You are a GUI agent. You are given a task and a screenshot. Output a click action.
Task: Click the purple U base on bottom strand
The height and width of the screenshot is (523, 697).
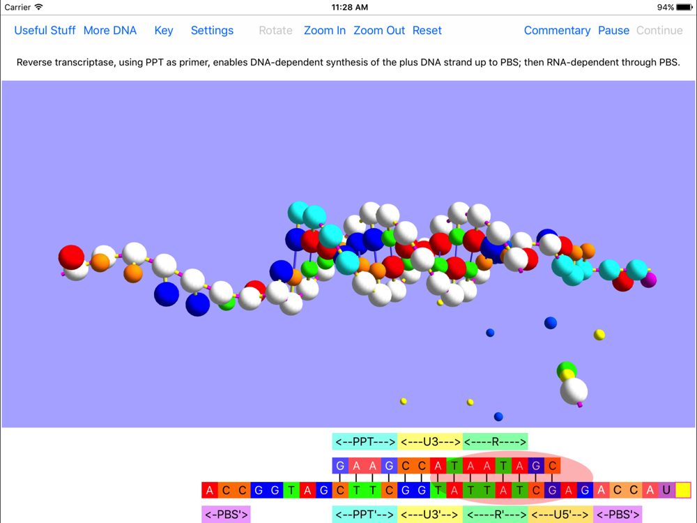(666, 490)
